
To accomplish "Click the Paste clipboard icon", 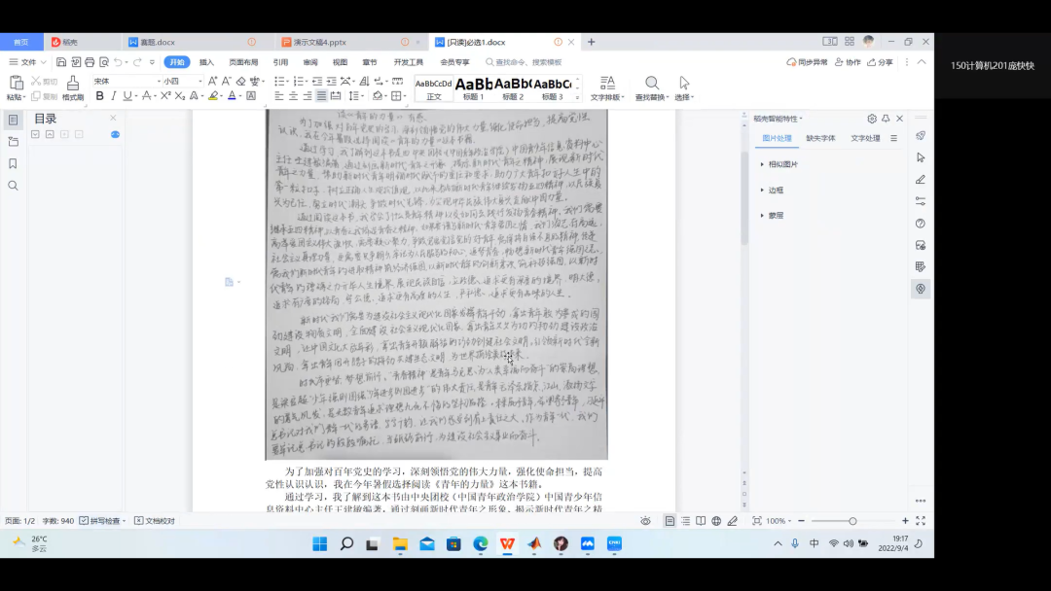I will [x=16, y=83].
